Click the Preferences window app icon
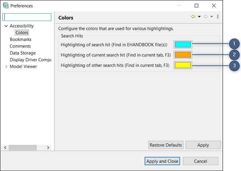The height and width of the screenshot is (171, 241). [5, 6]
